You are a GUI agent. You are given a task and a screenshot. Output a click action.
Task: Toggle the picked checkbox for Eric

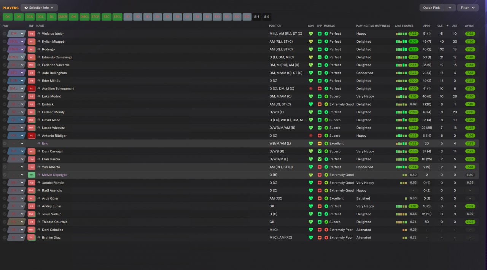click(5, 144)
